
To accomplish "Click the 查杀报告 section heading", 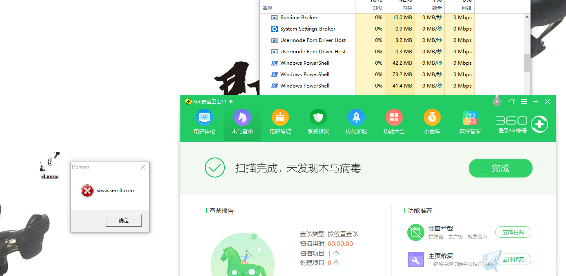I will 222,211.
